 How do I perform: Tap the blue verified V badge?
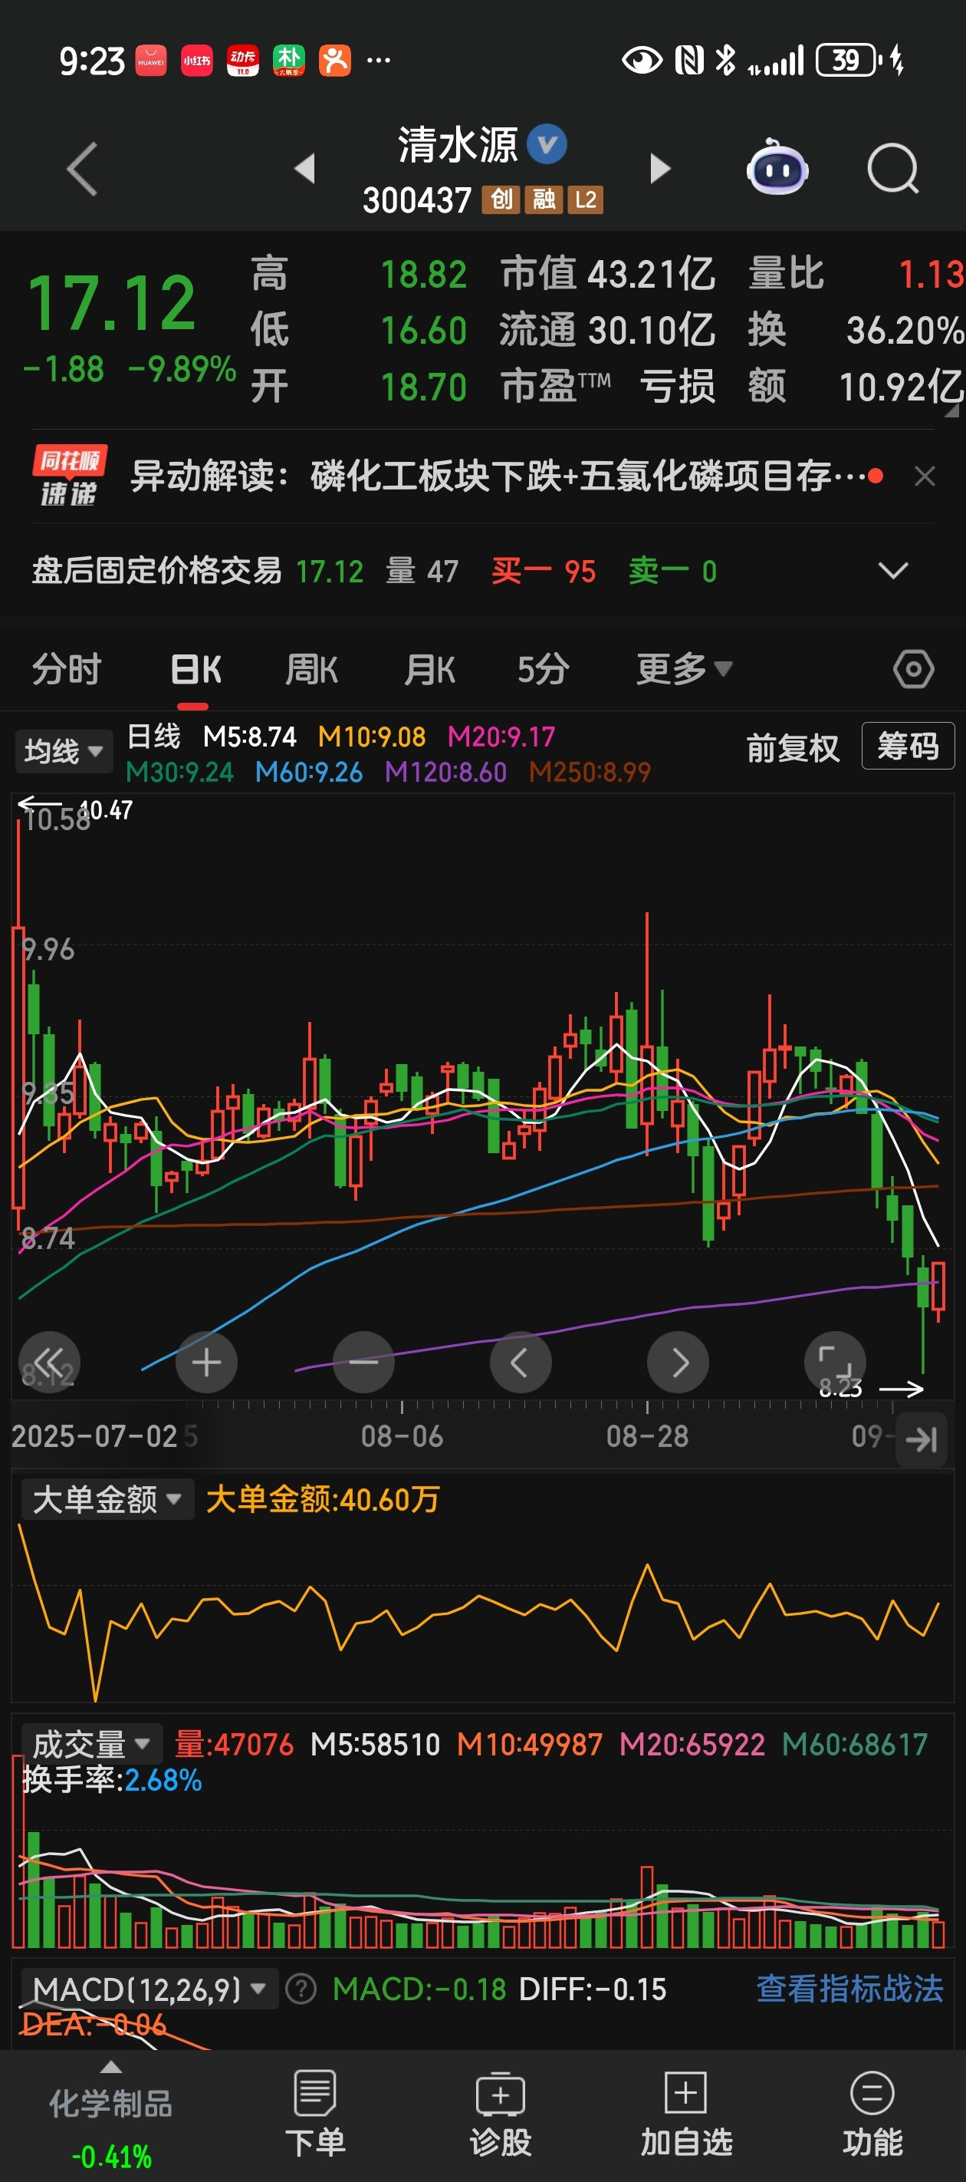[x=547, y=144]
